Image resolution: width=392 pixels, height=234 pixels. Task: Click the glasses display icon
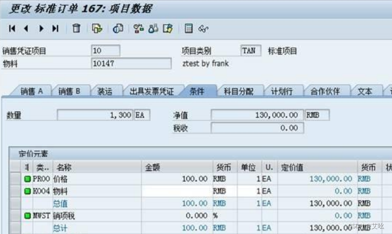(x=203, y=29)
